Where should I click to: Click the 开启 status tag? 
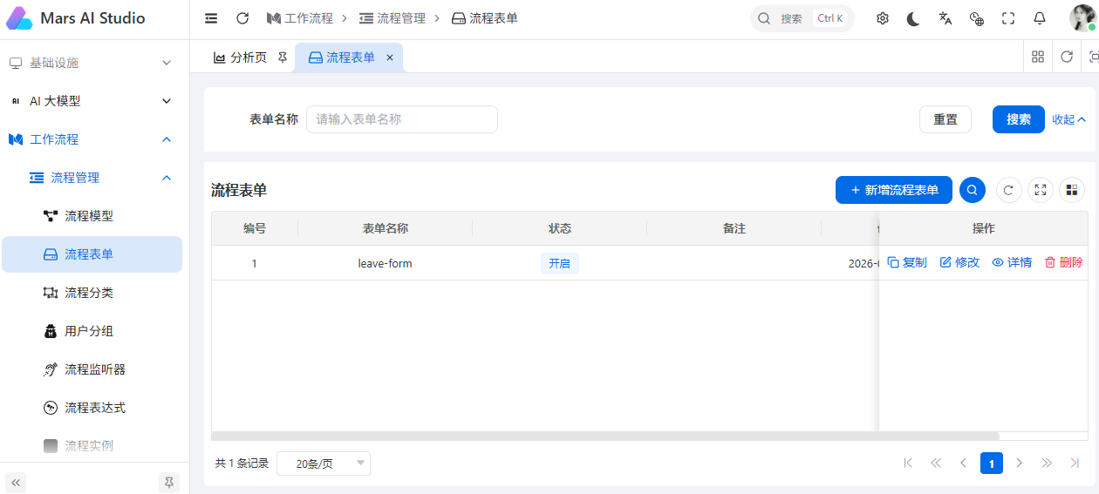tap(560, 263)
